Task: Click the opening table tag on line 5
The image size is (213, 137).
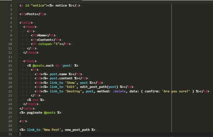Action: pyautogui.click(x=26, y=23)
